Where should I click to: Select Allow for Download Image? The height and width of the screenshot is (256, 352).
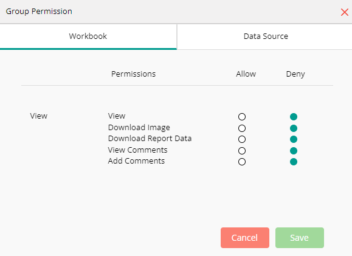pyautogui.click(x=242, y=128)
